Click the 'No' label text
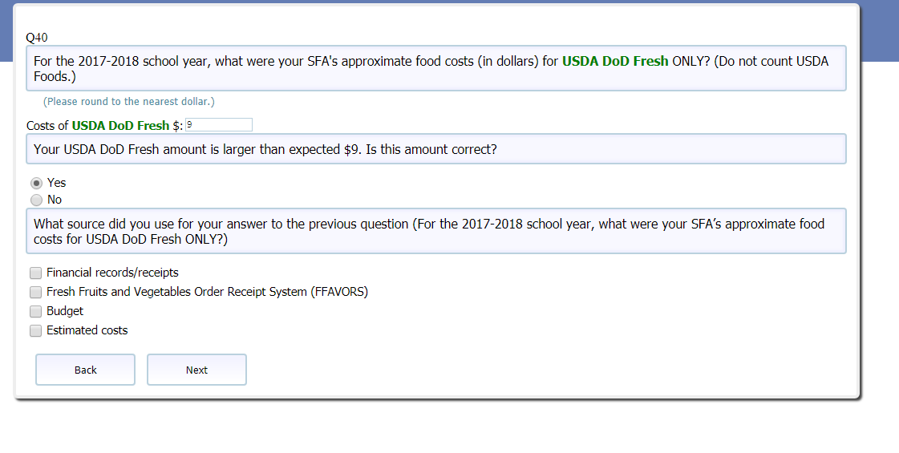Screen dimensions: 899x453 coord(55,200)
